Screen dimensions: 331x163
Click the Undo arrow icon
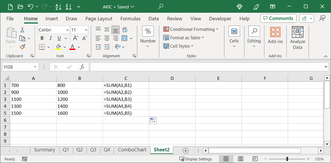31,7
